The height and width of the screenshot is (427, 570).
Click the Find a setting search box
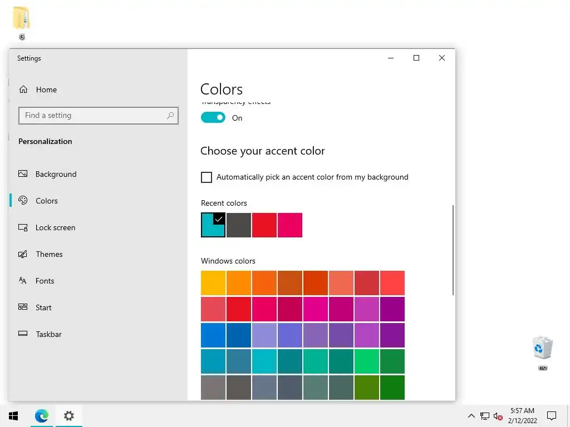(98, 116)
